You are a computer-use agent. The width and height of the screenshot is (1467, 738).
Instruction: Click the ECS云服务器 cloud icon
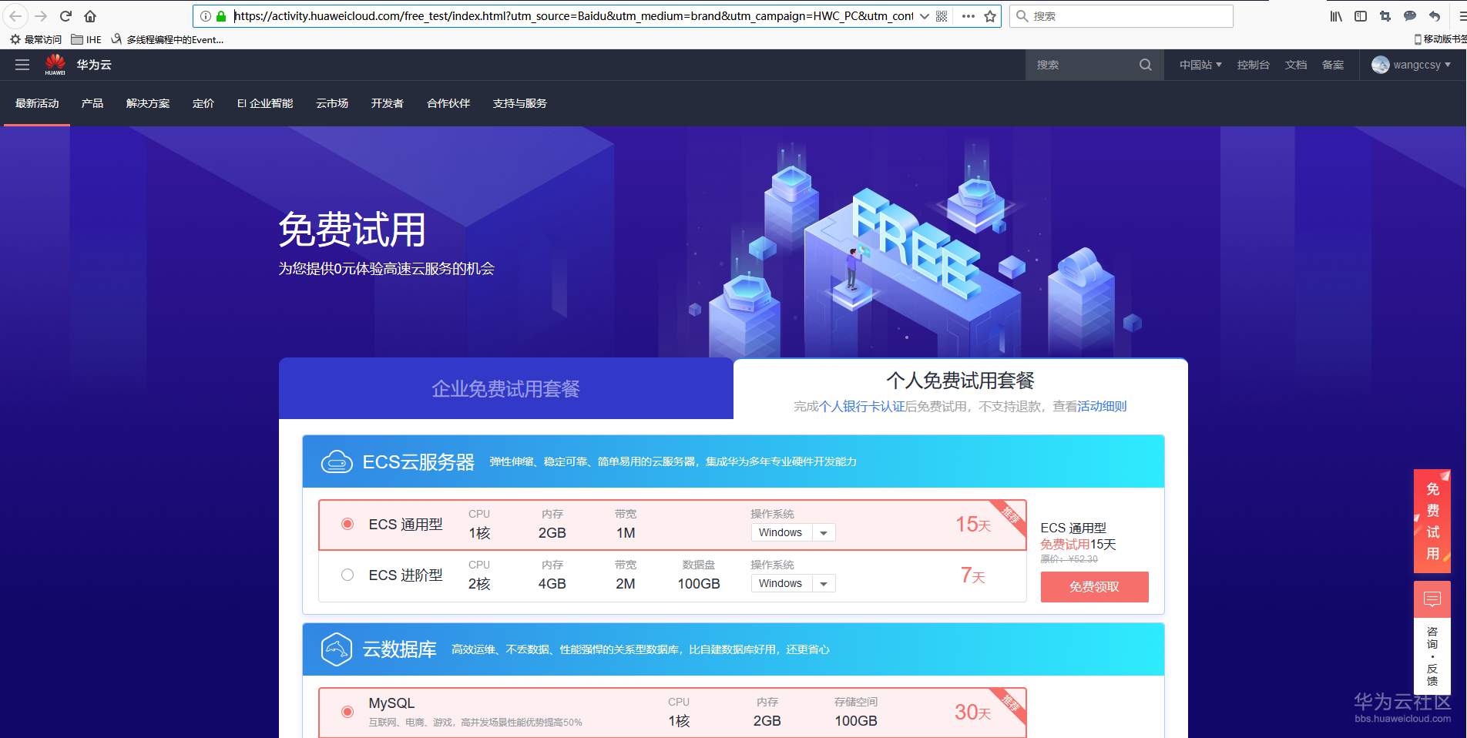tap(337, 461)
